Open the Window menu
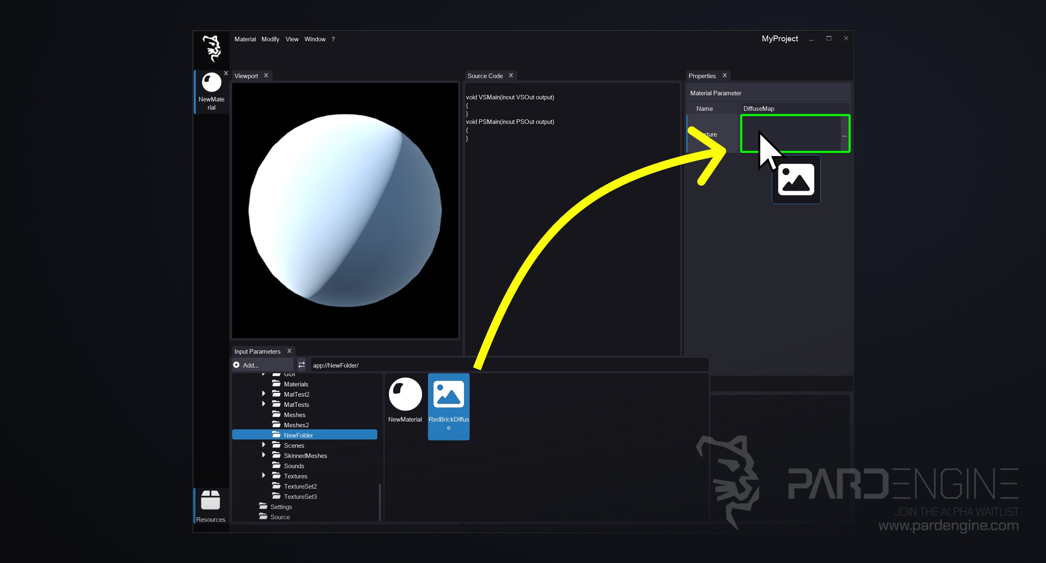This screenshot has width=1046, height=563. [315, 39]
